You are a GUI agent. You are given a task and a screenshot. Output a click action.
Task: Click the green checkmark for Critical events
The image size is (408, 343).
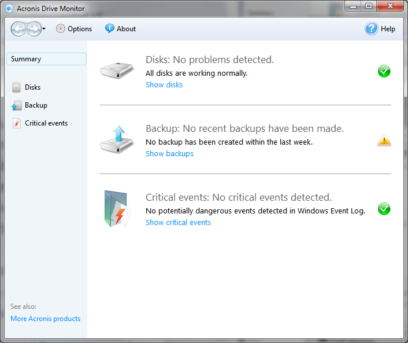[384, 209]
